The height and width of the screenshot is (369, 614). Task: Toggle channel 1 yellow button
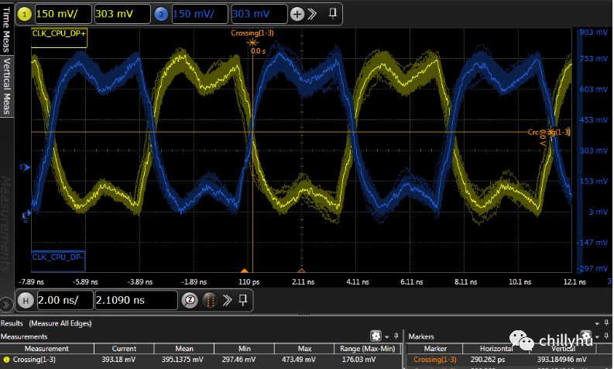coord(24,14)
